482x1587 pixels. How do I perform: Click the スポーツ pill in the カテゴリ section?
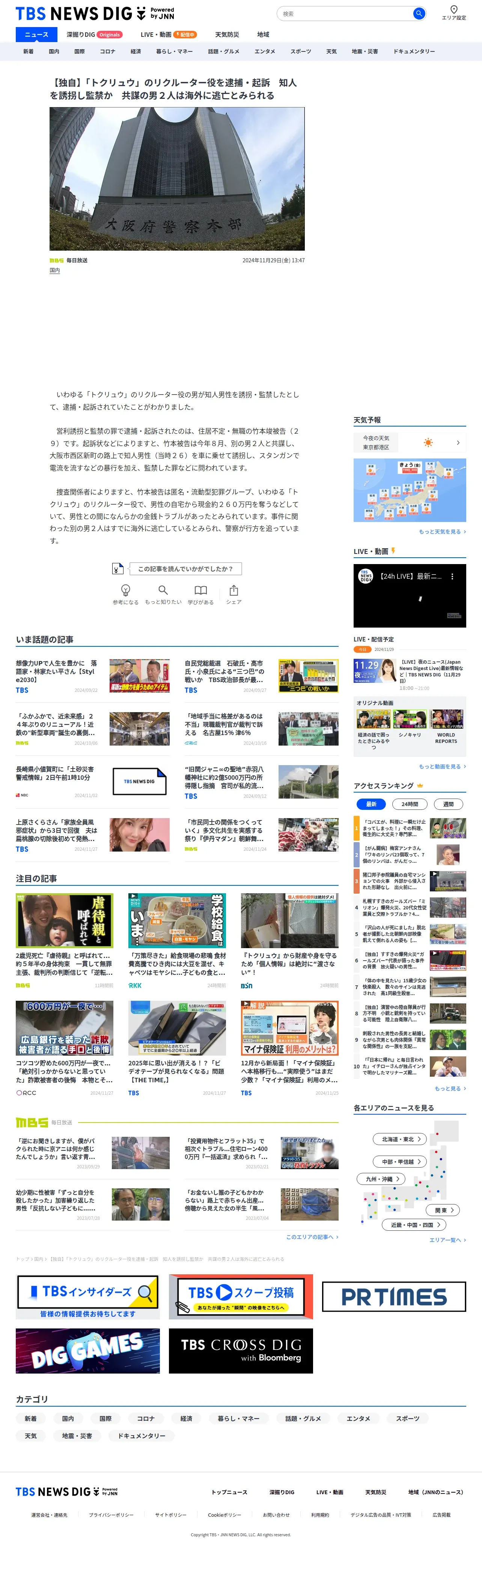point(408,1418)
